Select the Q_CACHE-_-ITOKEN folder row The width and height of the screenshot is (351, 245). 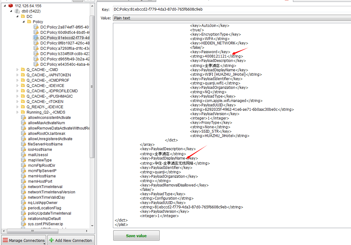pyautogui.click(x=45, y=102)
